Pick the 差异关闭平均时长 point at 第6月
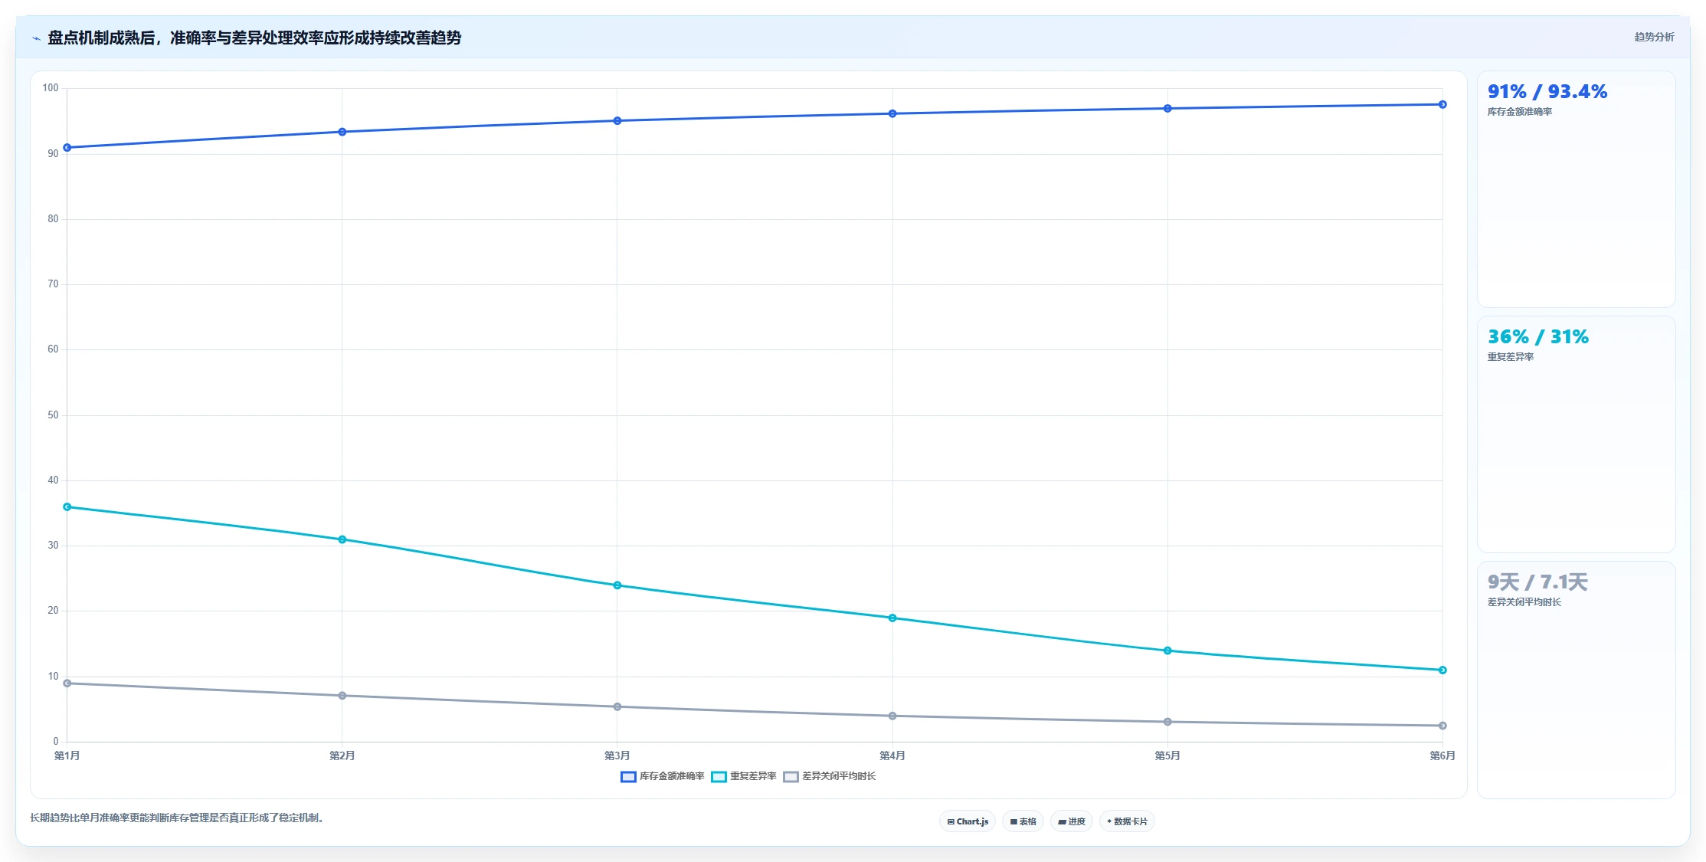 click(x=1442, y=726)
